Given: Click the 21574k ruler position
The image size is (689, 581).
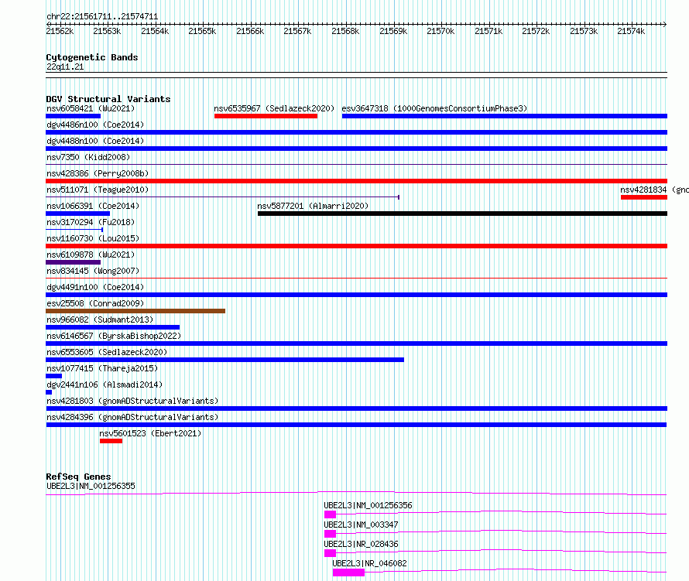Looking at the screenshot, I should click(x=631, y=31).
